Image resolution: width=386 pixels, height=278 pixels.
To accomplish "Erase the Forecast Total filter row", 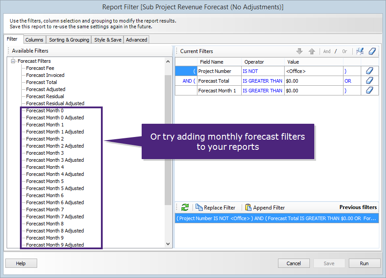I will coord(370,81).
